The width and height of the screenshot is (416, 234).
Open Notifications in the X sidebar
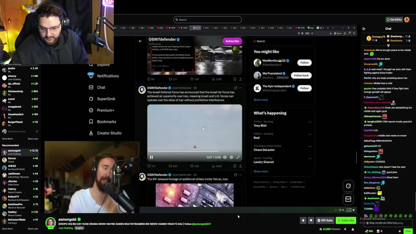tap(104, 76)
